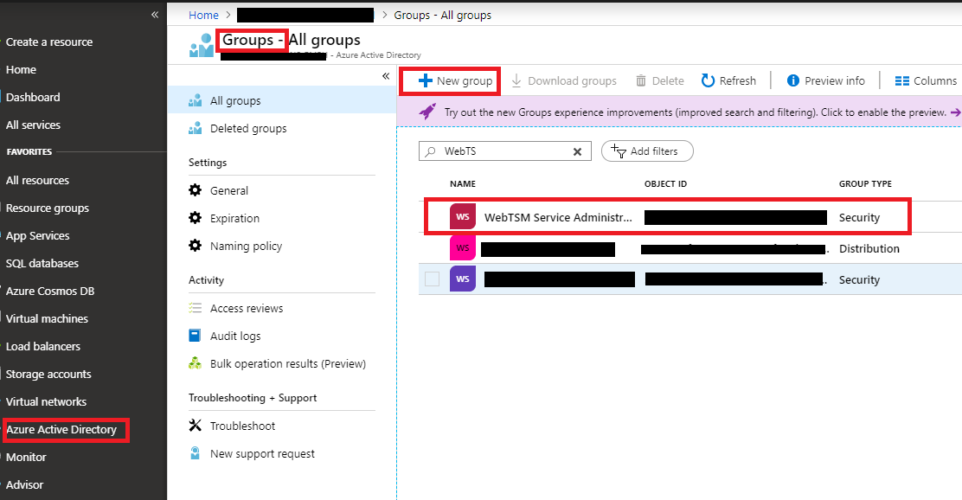Click the Refresh icon in toolbar
Viewport: 962px width, 500px height.
(708, 80)
